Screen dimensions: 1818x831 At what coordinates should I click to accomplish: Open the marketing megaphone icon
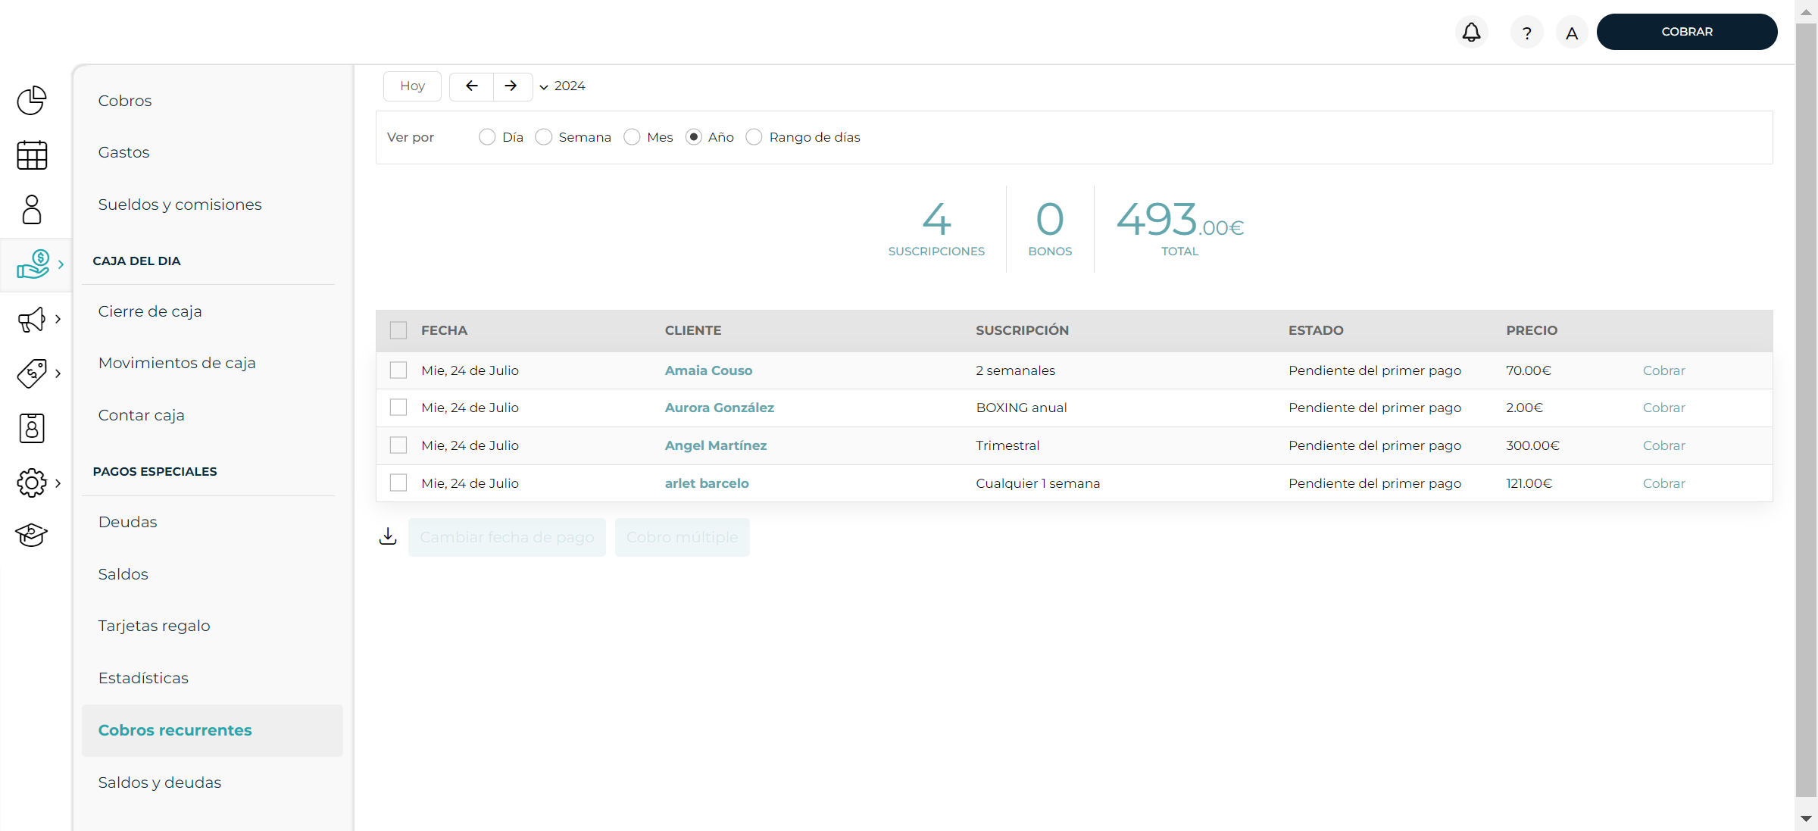pos(32,319)
